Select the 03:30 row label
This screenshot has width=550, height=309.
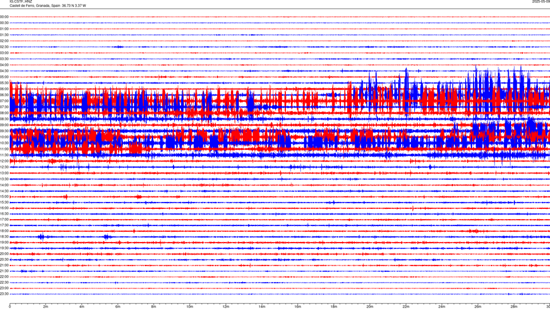tap(4, 59)
